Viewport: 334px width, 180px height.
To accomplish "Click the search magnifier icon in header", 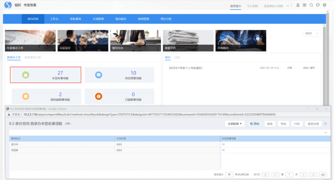I will point(311,5).
